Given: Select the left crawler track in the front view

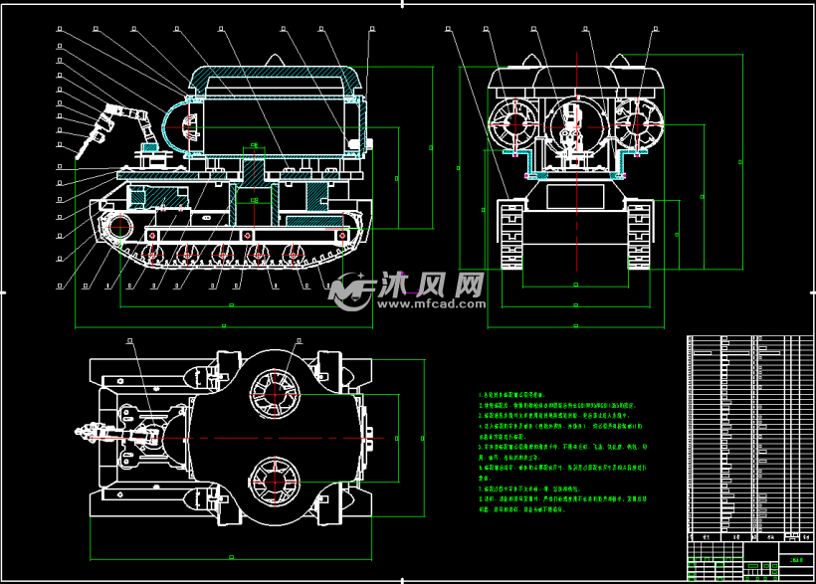Looking at the screenshot, I should click(510, 233).
